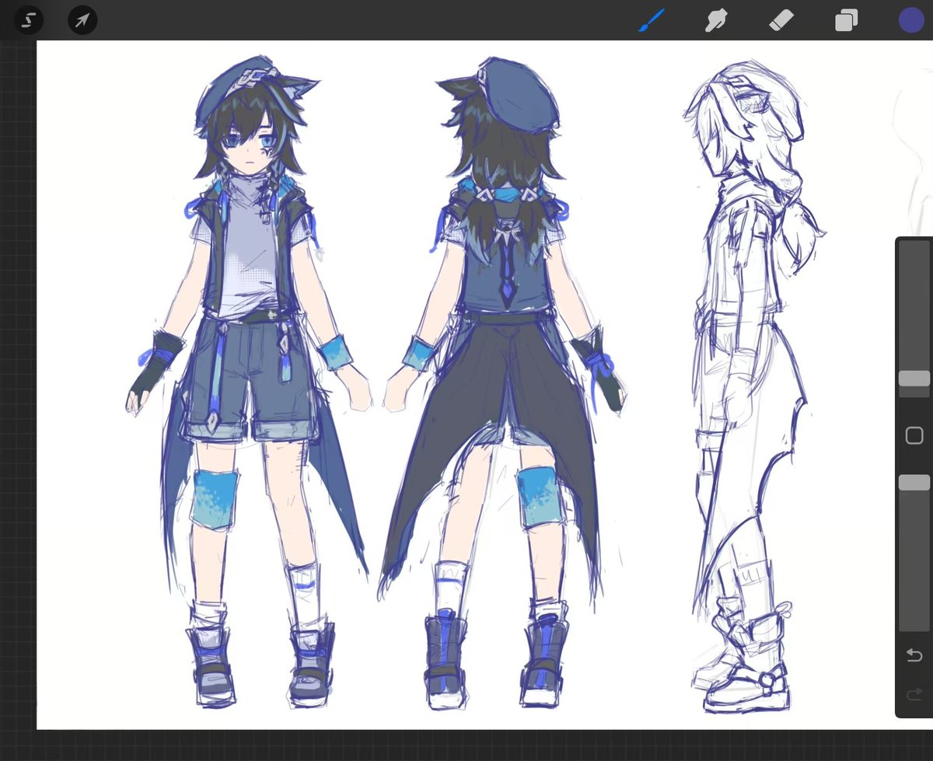
Task: Select the Brush tool
Action: [x=652, y=20]
